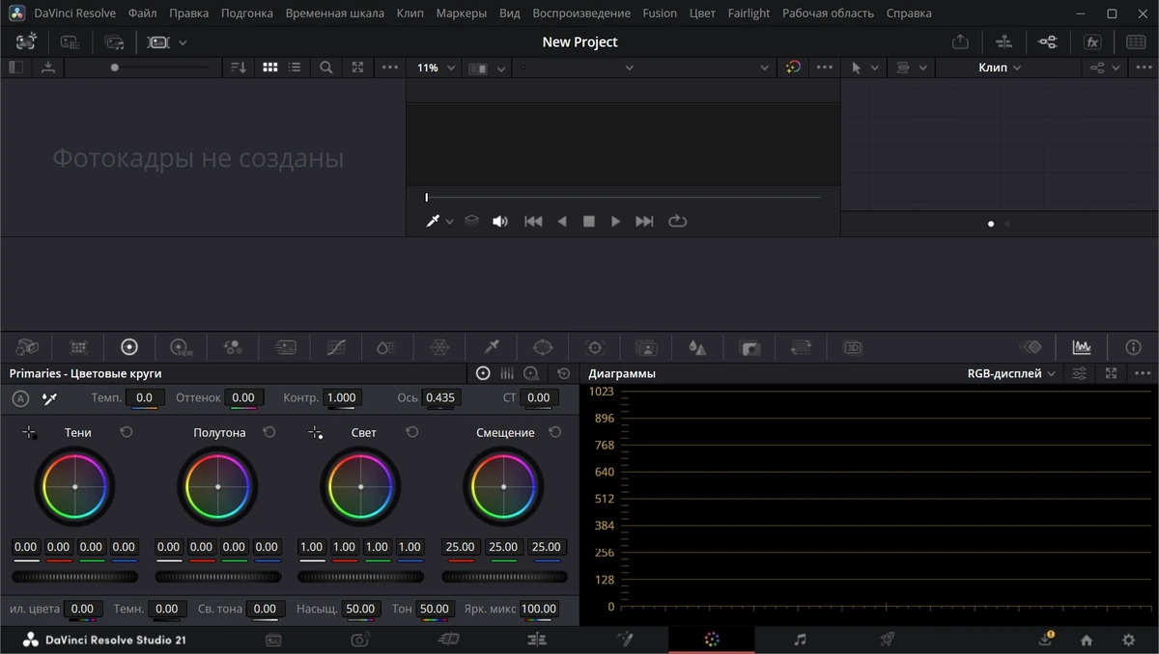Viewport: 1159px width, 654px height.
Task: Open the Magic Mask palette
Action: point(646,347)
